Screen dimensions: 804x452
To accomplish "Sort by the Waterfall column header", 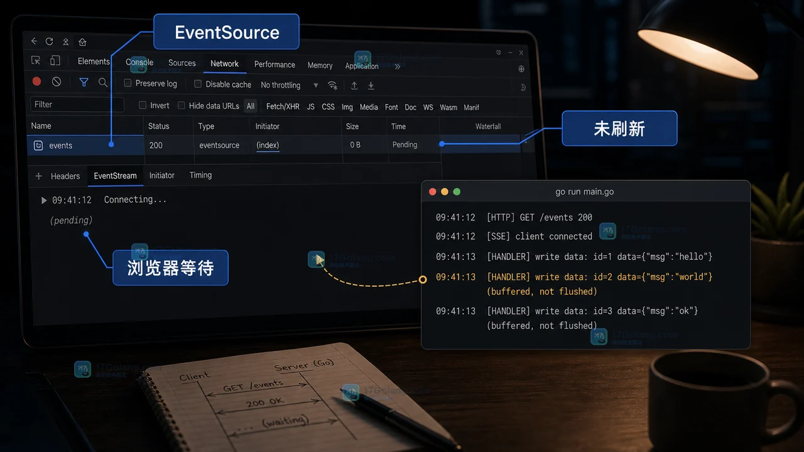I will point(488,126).
